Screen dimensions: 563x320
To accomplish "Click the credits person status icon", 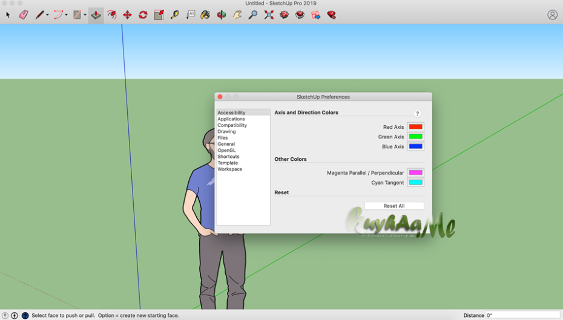I will (x=15, y=315).
